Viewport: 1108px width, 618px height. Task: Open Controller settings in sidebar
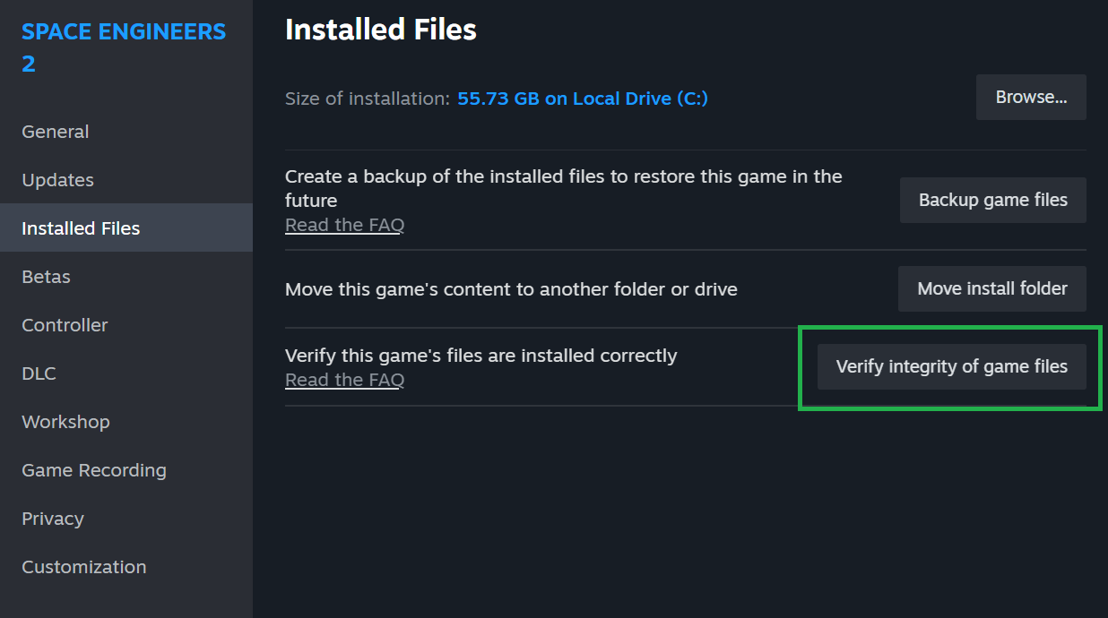tap(65, 325)
